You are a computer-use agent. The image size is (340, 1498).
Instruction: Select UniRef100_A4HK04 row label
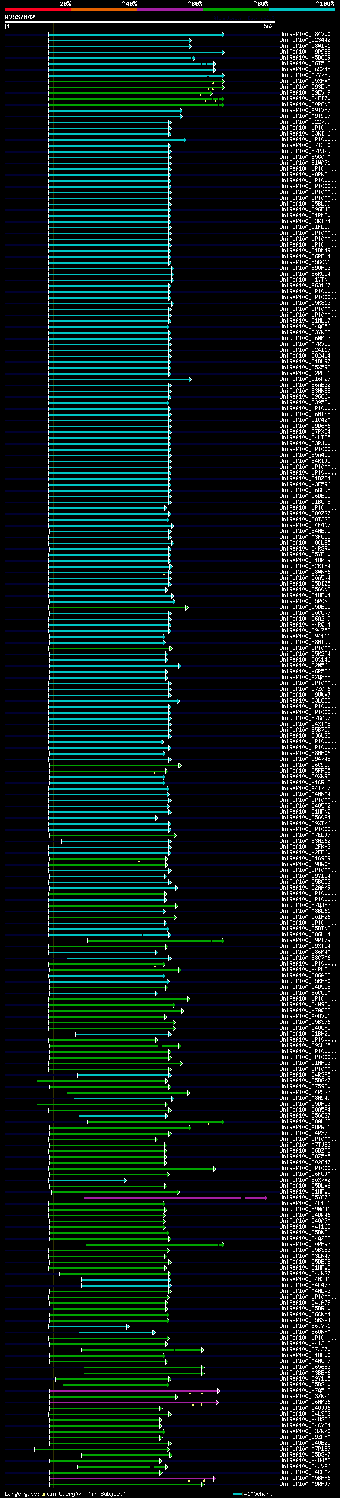305,794
